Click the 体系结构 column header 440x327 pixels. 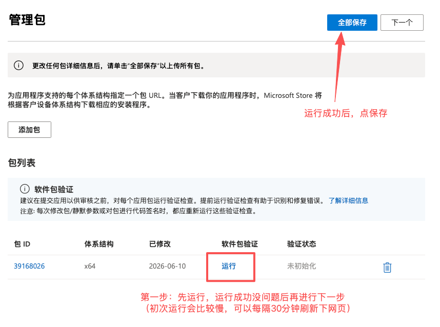click(99, 244)
